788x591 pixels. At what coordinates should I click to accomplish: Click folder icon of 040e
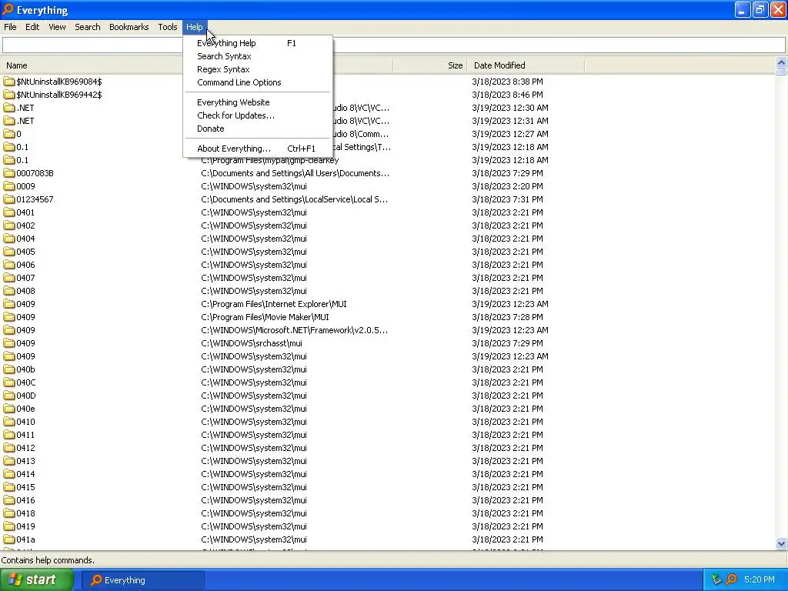(x=9, y=409)
